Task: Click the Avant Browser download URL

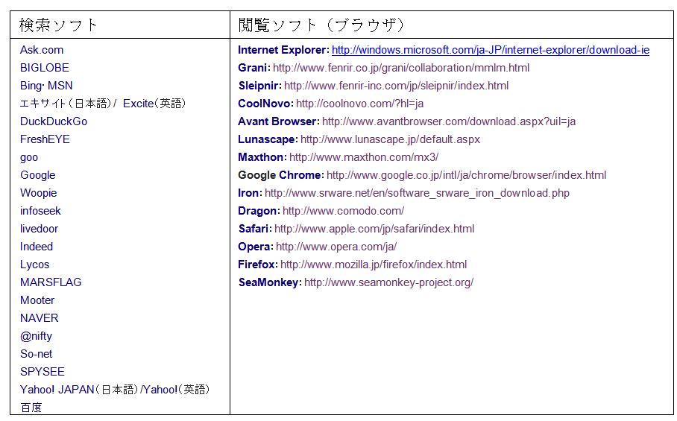Action: coord(449,121)
